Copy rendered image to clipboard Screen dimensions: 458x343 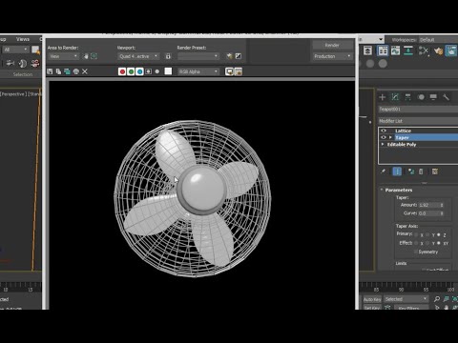tap(58, 71)
